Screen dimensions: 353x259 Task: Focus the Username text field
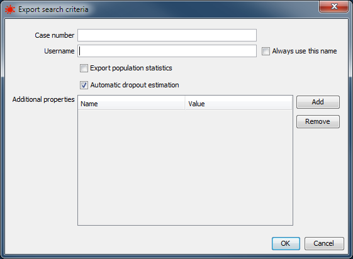pyautogui.click(x=167, y=51)
